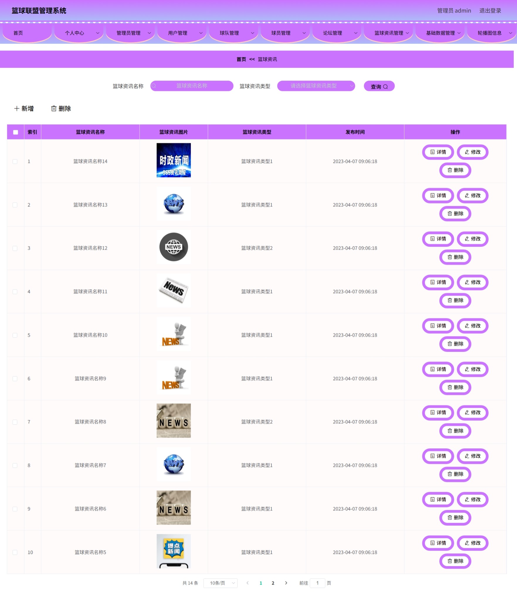Click the page jump number input
Screen dimensions: 517x594
[317, 583]
